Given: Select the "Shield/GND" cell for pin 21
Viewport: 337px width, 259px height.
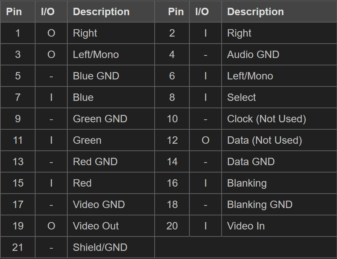Looking at the screenshot, I should pos(100,248).
